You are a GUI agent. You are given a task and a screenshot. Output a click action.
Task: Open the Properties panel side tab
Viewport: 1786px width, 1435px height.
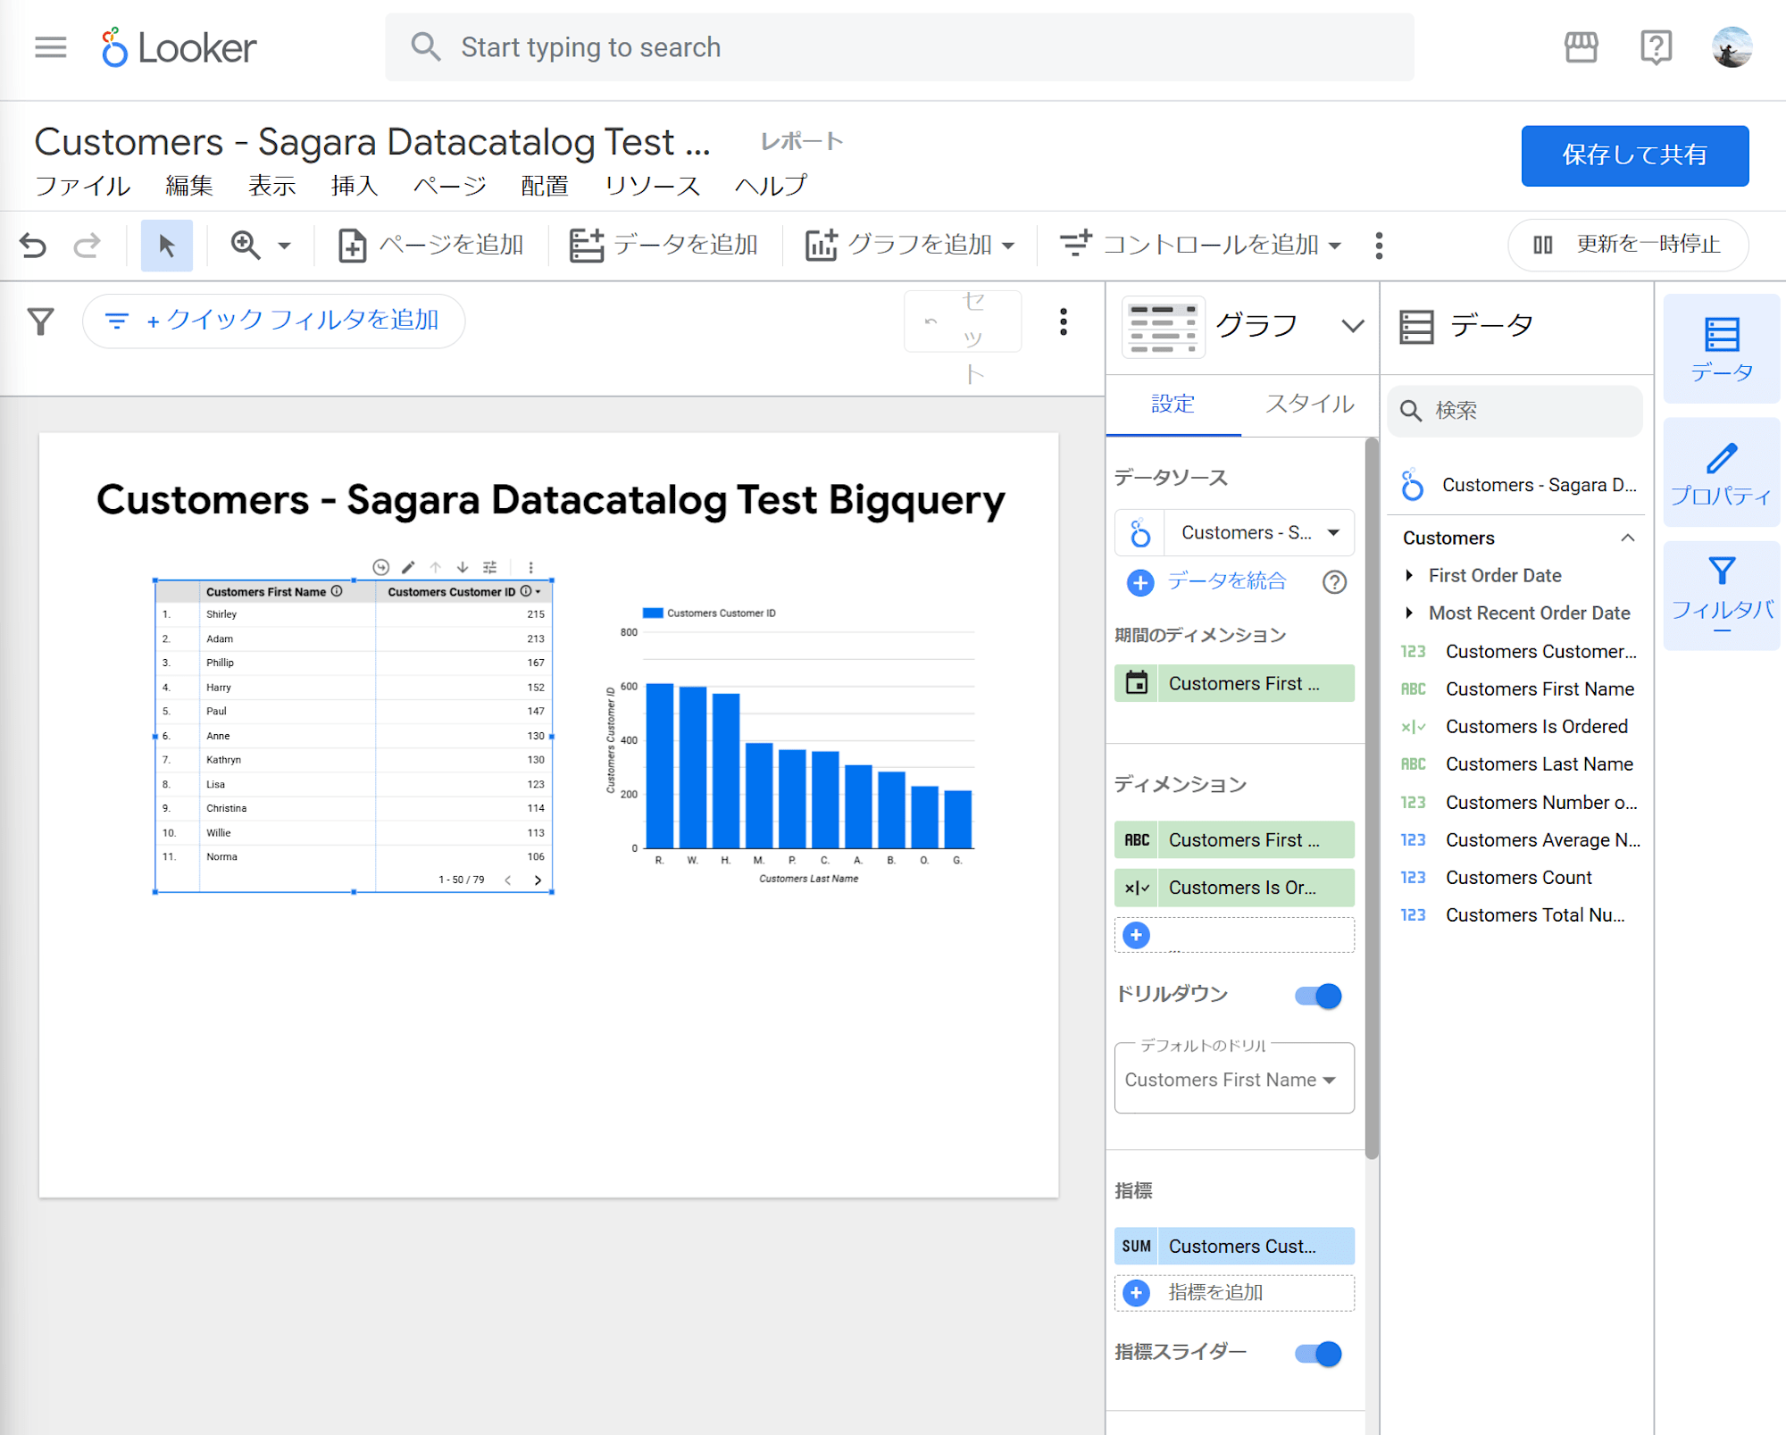pos(1721,473)
